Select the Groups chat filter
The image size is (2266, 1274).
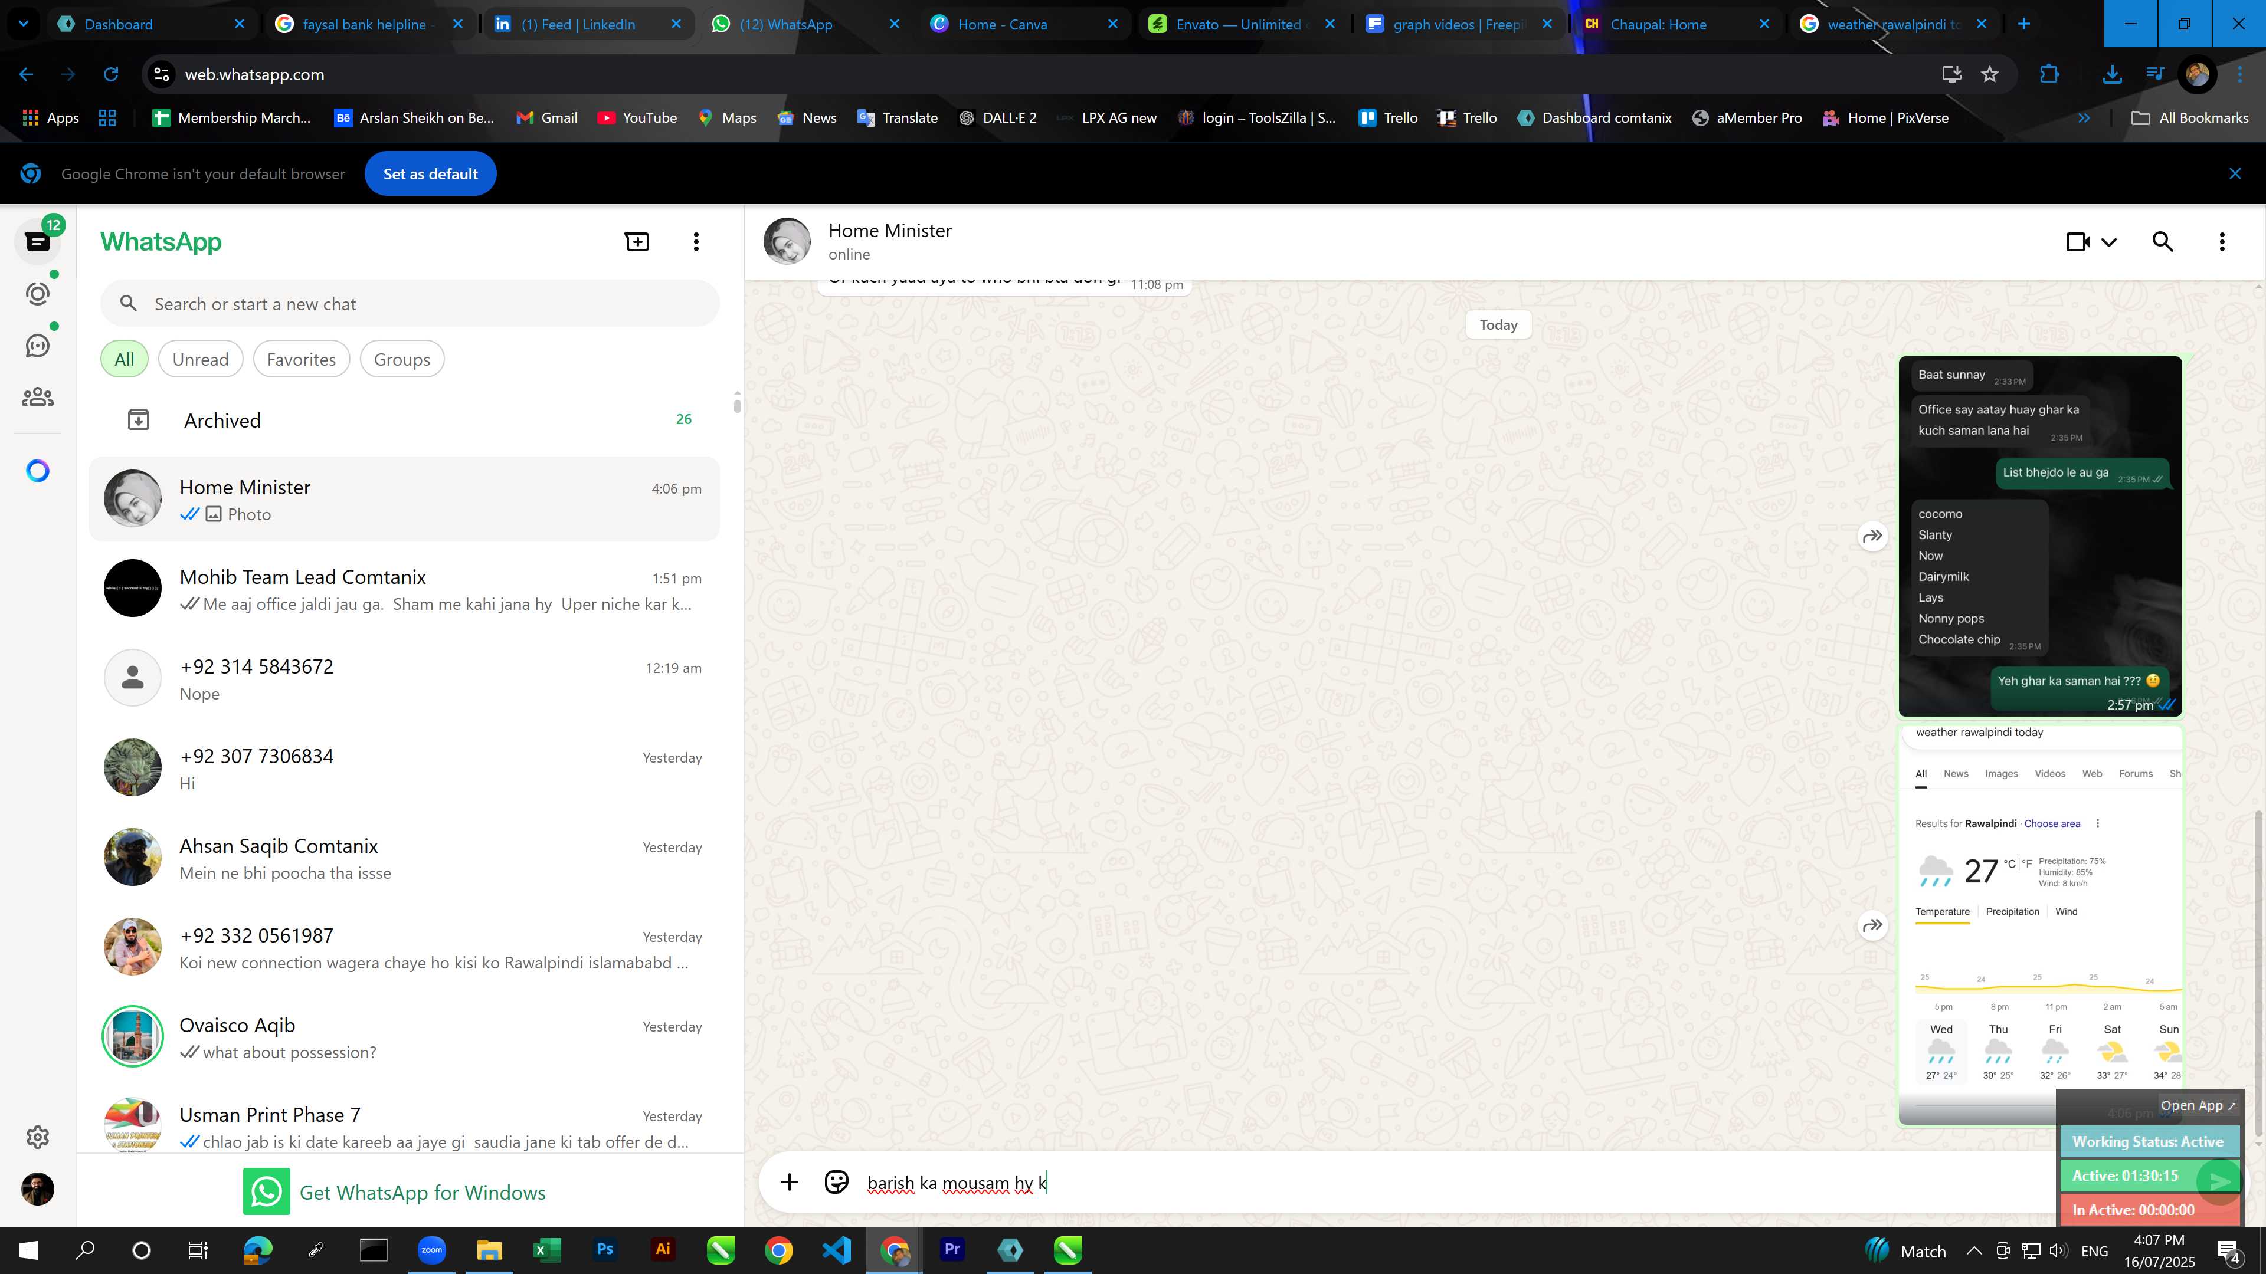click(x=402, y=360)
